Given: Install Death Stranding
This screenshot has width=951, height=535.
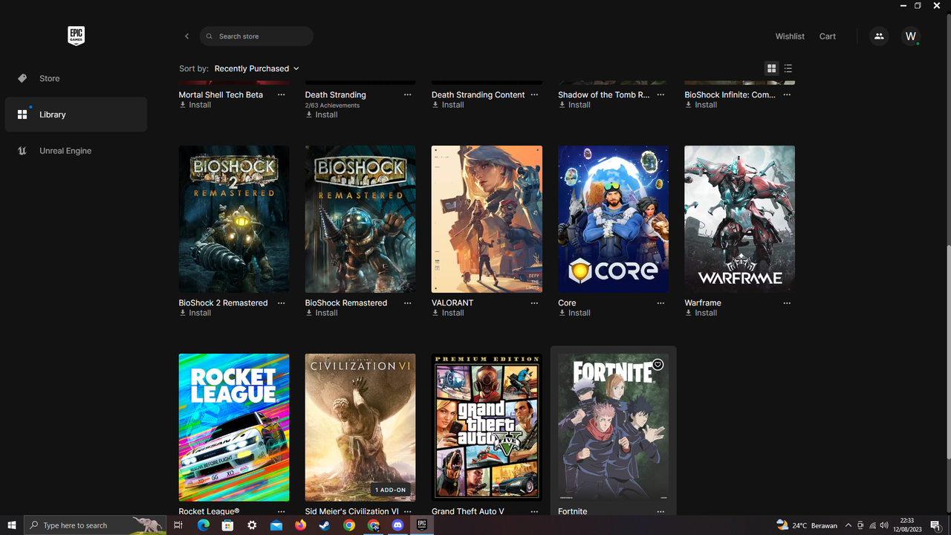Looking at the screenshot, I should pyautogui.click(x=322, y=115).
